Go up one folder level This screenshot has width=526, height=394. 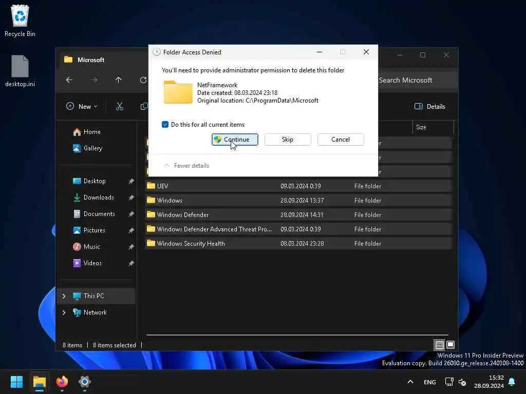click(119, 80)
